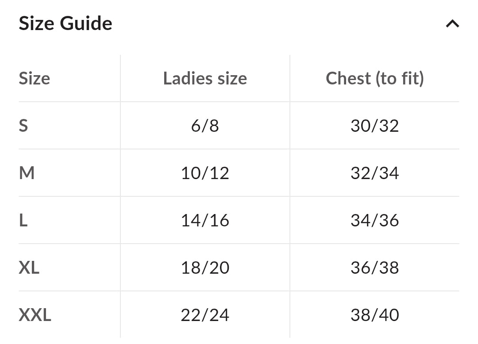
Task: Select the Ladies size column header
Action: coord(205,78)
